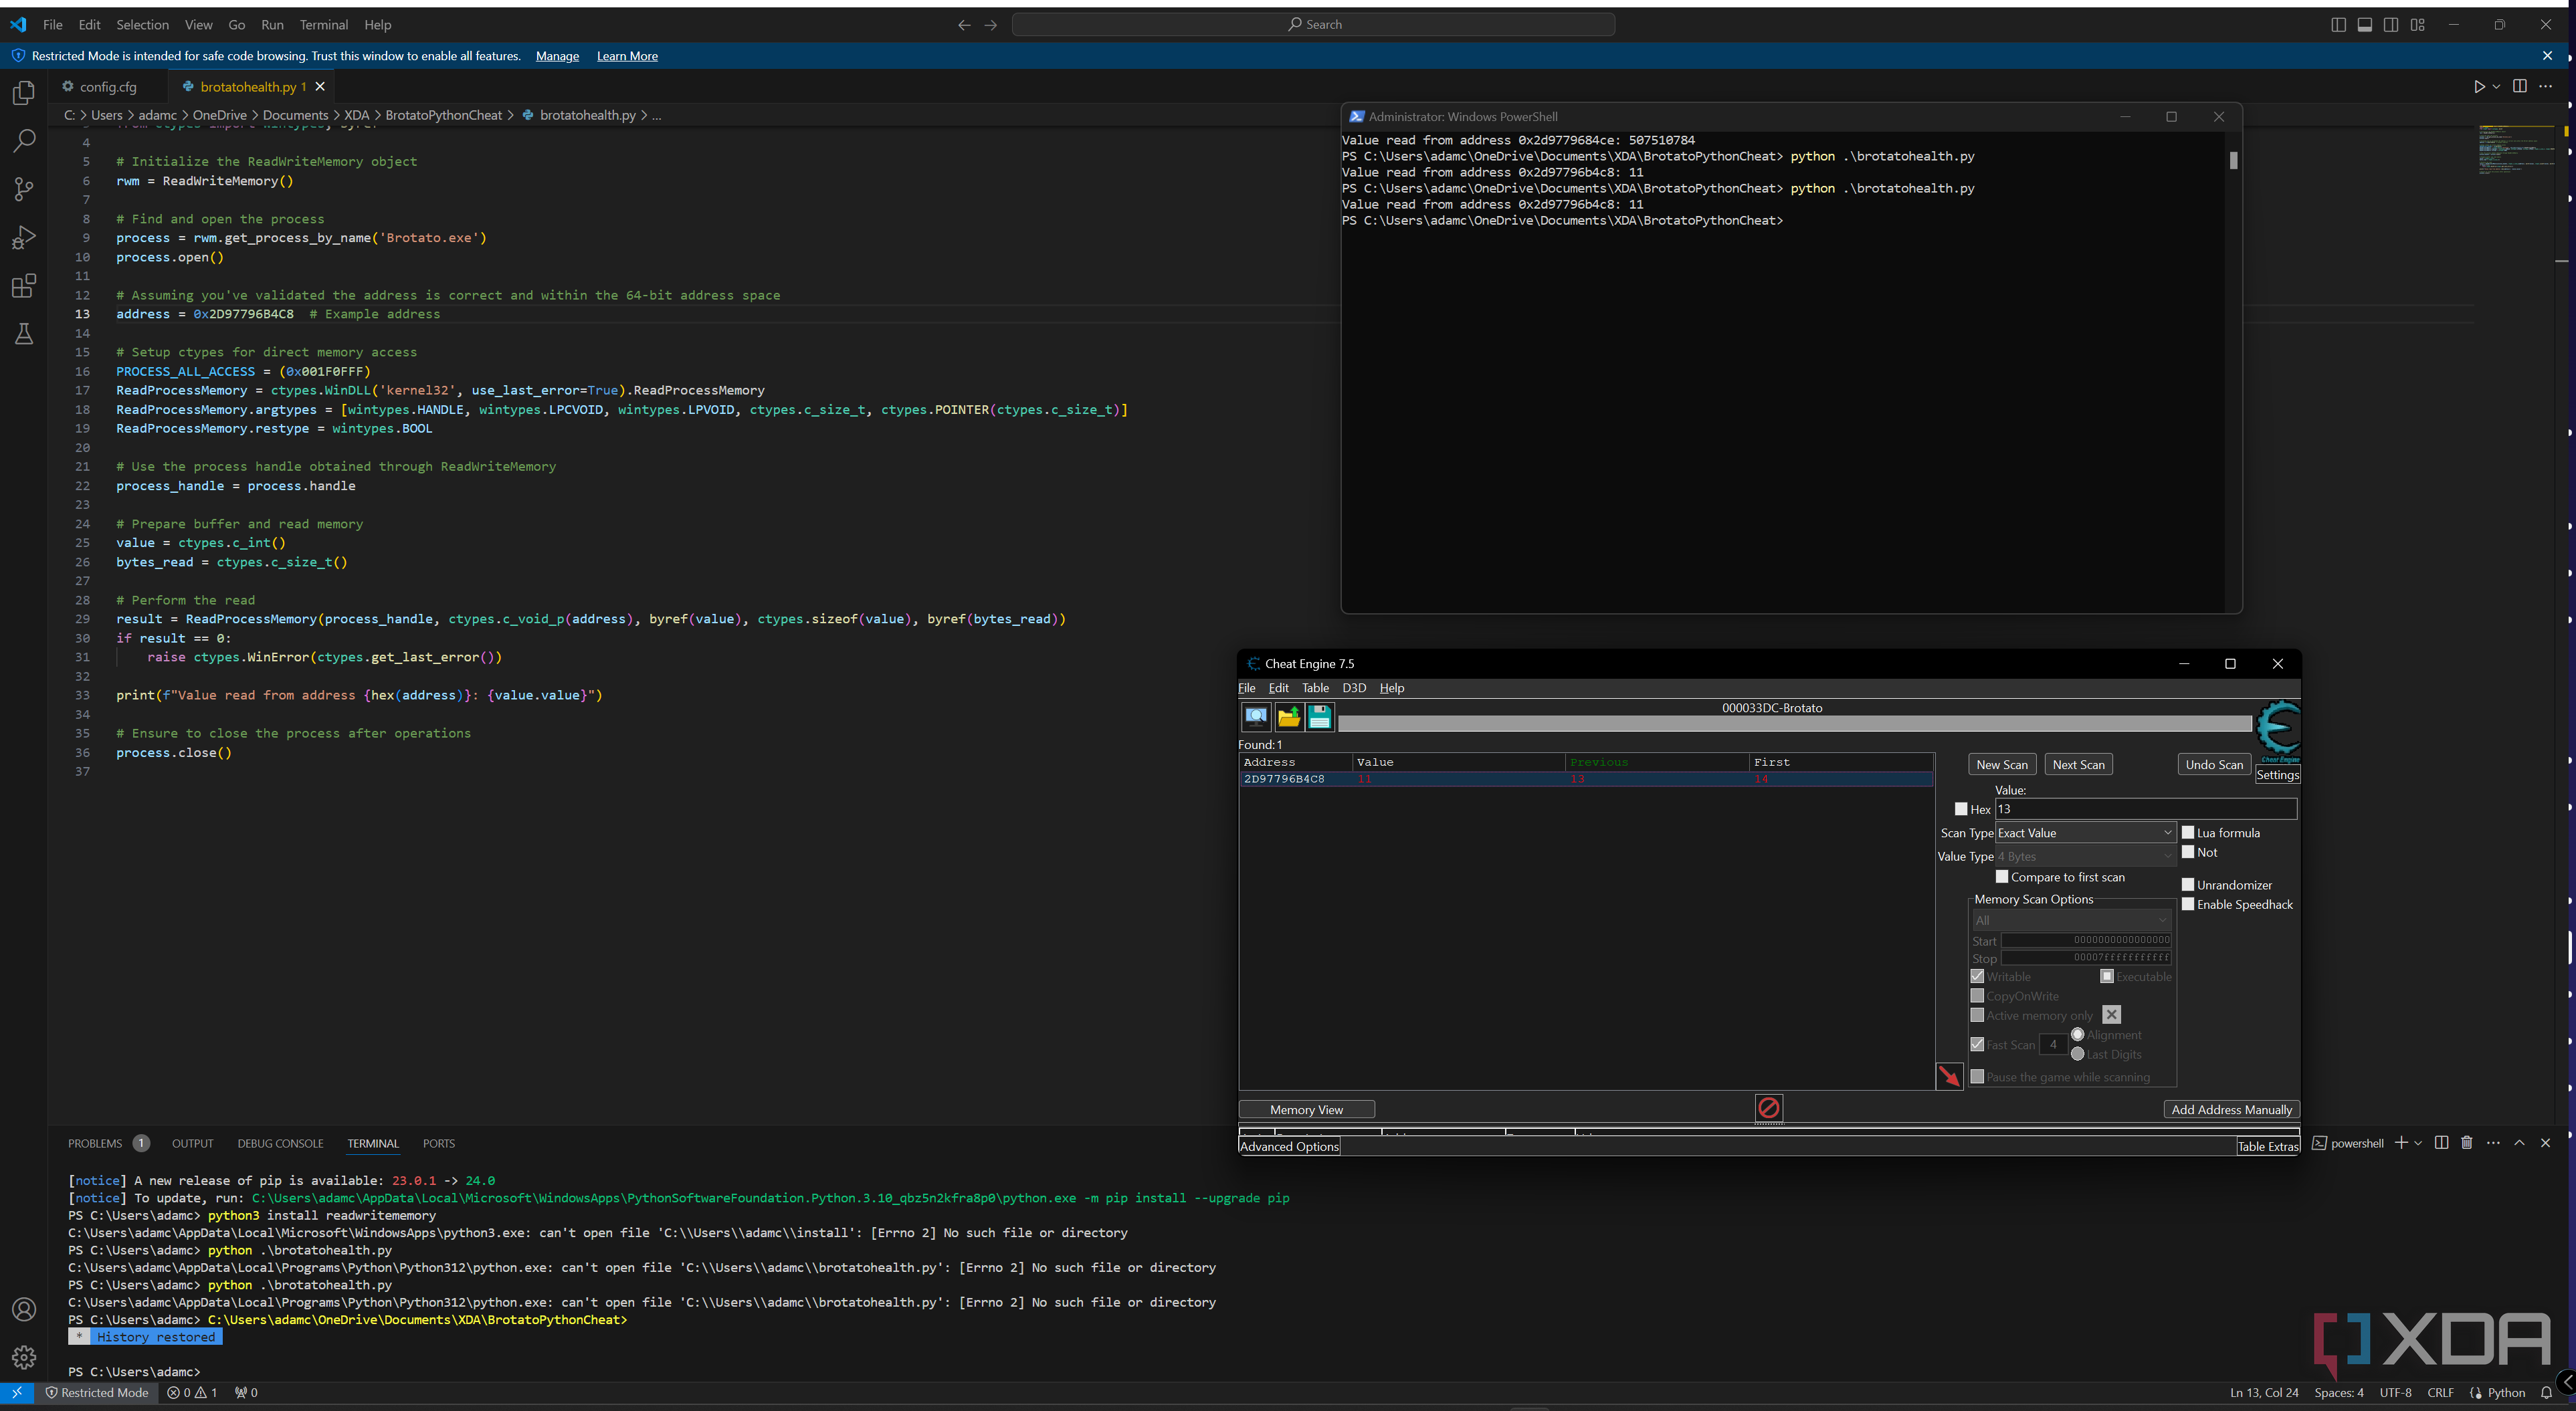Open the D3D menu in Cheat Engine
This screenshot has width=2576, height=1411.
(x=1354, y=688)
